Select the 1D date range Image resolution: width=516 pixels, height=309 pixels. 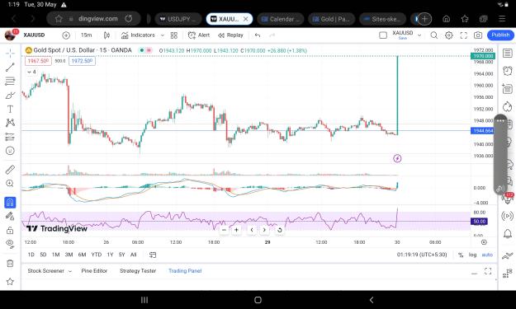click(31, 255)
